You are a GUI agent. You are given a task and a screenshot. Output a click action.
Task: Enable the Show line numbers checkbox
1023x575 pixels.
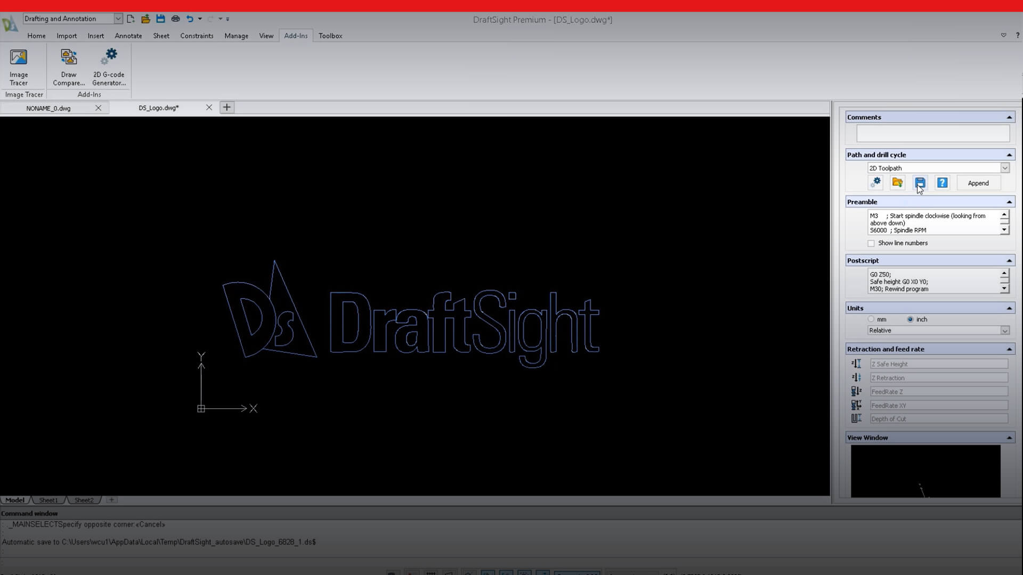(x=871, y=243)
